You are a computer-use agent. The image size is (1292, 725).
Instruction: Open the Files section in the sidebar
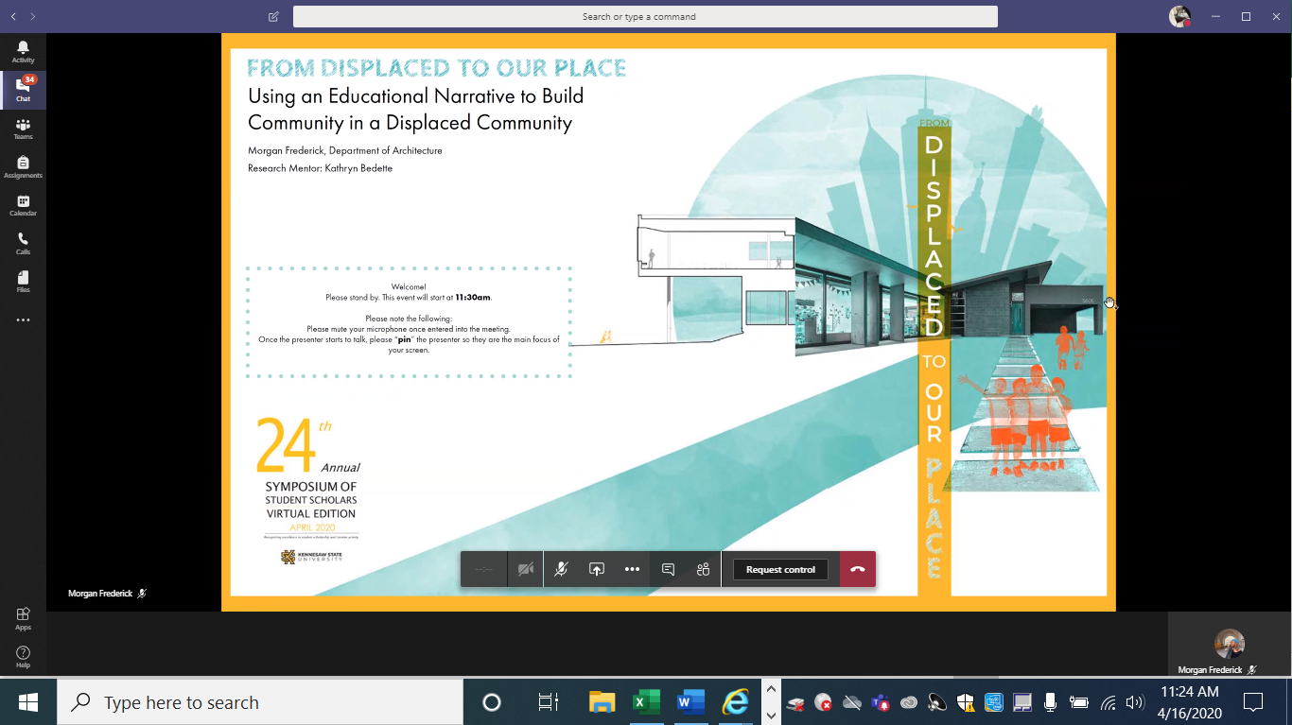click(23, 282)
